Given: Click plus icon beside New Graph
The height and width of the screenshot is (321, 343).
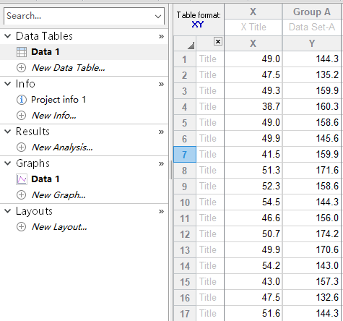Looking at the screenshot, I should coord(21,195).
